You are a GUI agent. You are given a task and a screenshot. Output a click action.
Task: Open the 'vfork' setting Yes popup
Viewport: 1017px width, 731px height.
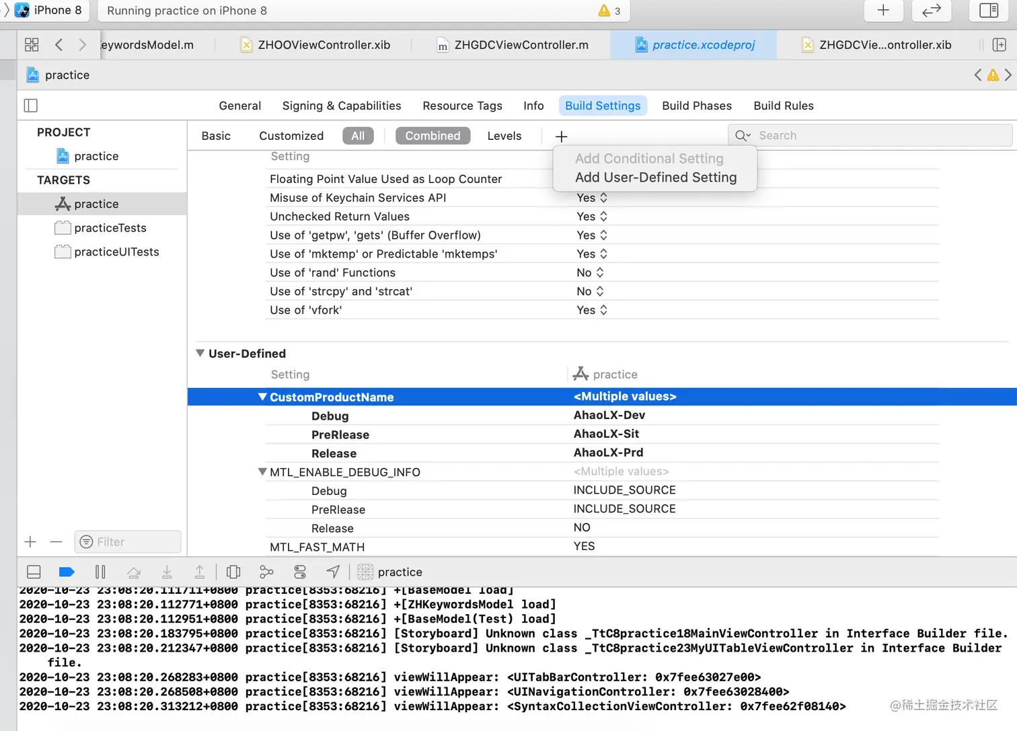592,310
